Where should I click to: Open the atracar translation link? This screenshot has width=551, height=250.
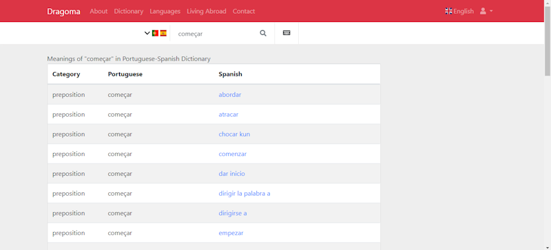pos(229,114)
